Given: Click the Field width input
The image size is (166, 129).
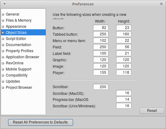Looking at the screenshot, I should (101, 47).
